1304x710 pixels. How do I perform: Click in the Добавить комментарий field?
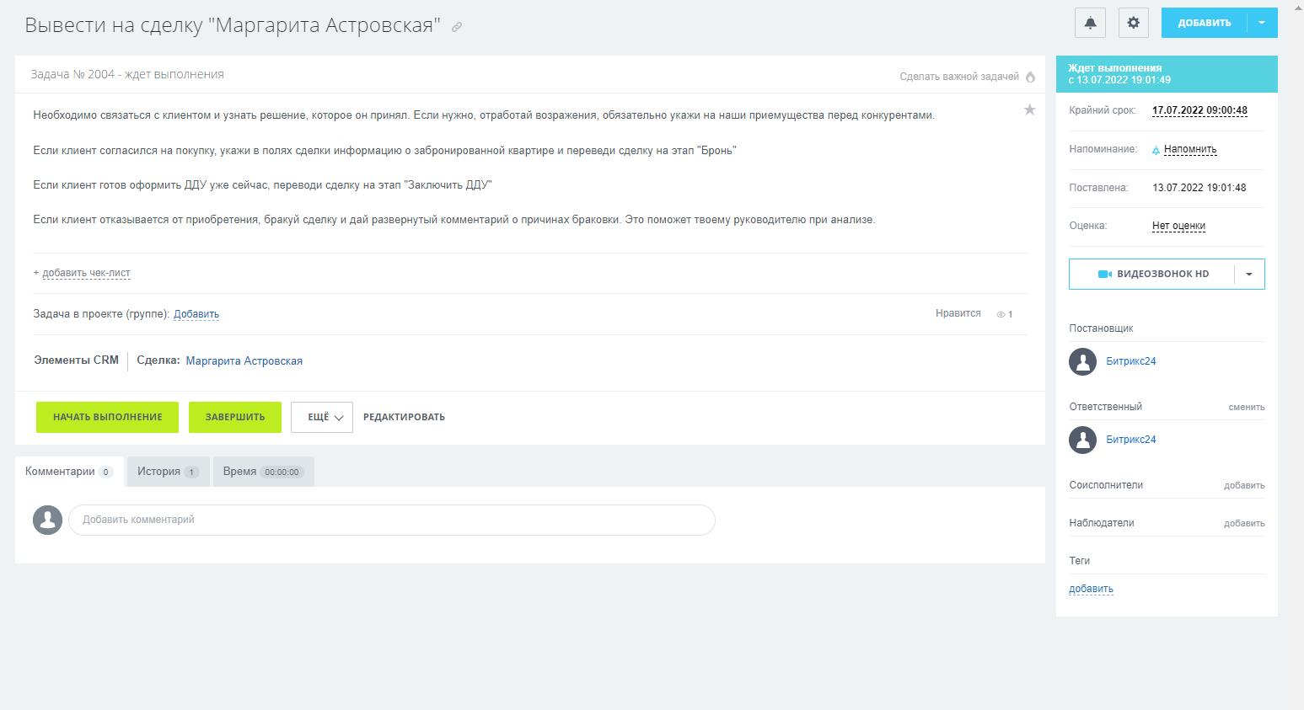[391, 520]
